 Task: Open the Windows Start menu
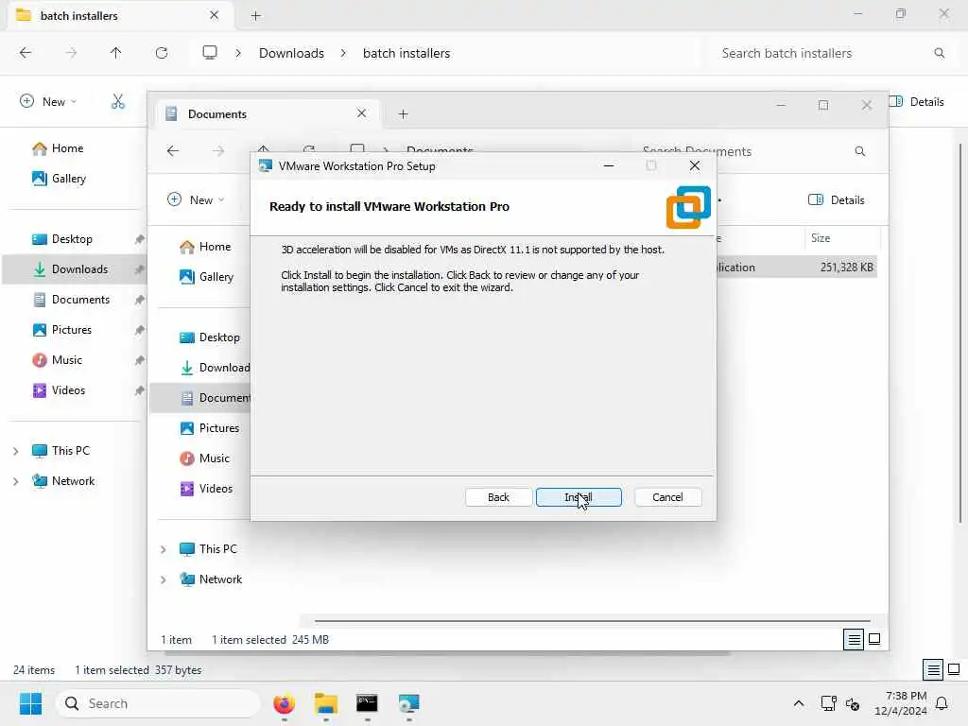coord(30,703)
